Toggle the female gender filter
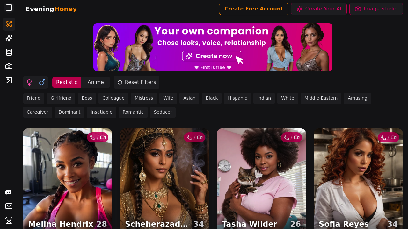The width and height of the screenshot is (408, 229). [x=29, y=82]
